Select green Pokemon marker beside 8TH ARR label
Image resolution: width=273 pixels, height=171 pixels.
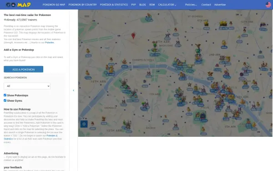pos(155,45)
